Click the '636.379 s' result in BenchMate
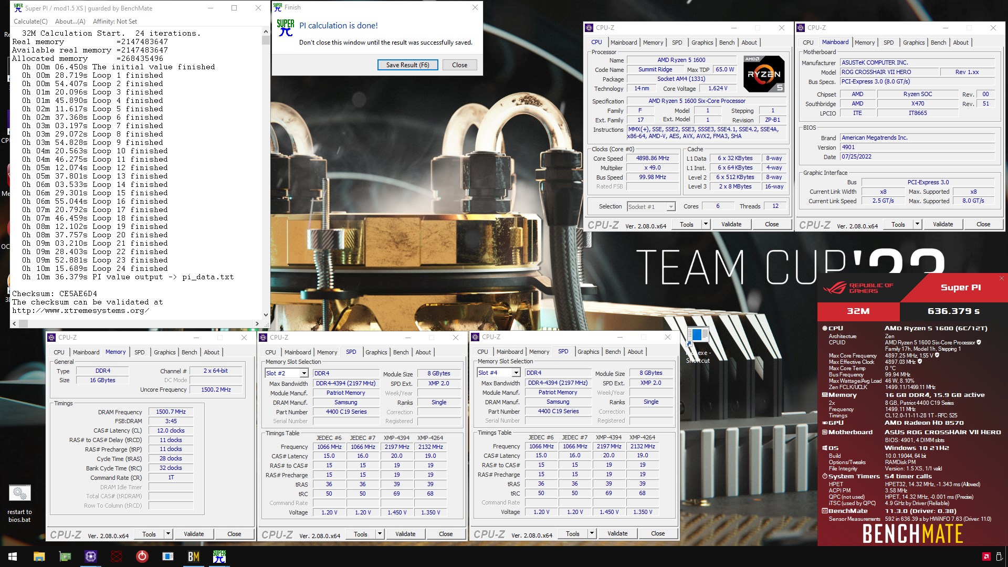1008x567 pixels. coord(953,311)
